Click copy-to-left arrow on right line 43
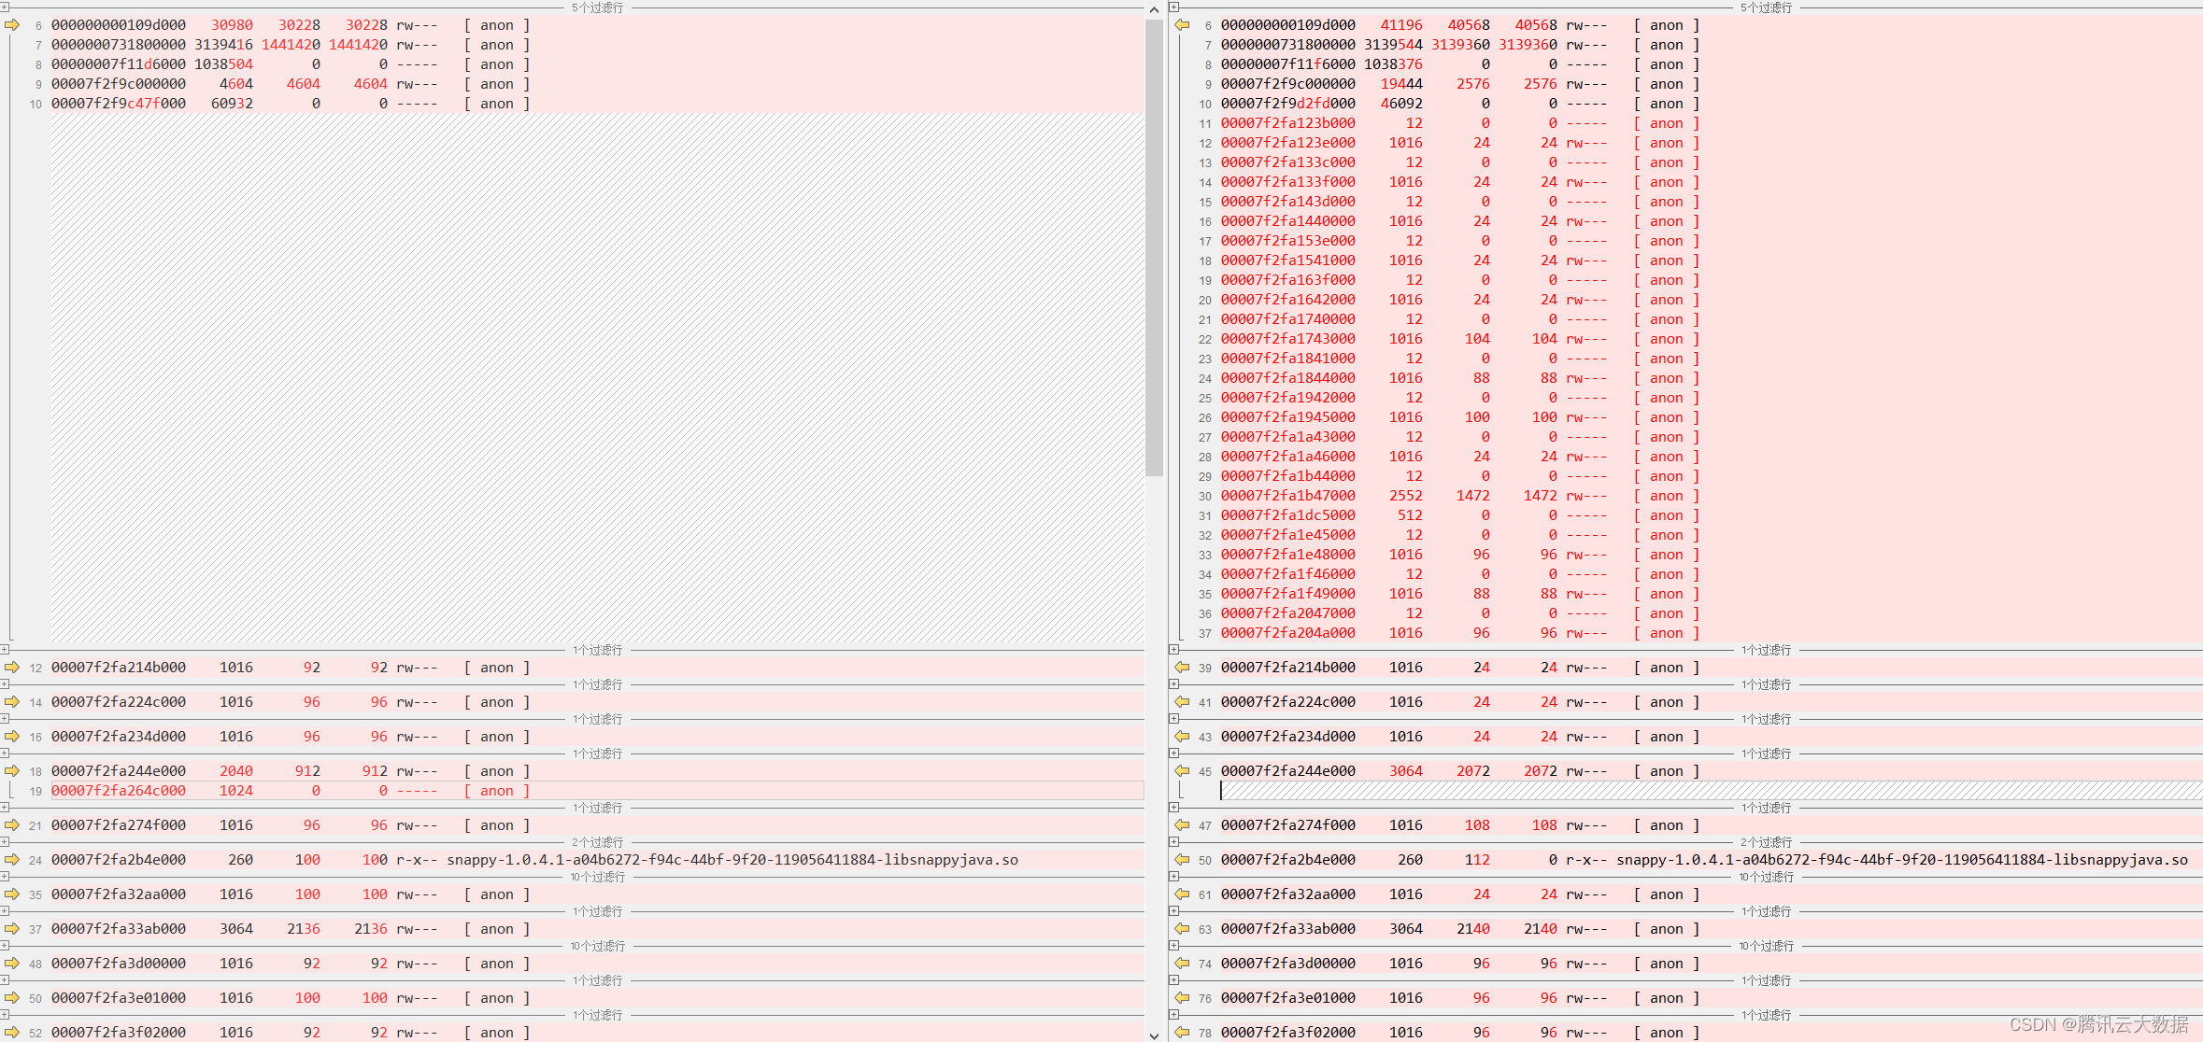Image resolution: width=2203 pixels, height=1042 pixels. pyautogui.click(x=1182, y=737)
